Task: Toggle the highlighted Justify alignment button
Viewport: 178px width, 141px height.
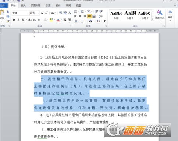Action: coord(89,16)
